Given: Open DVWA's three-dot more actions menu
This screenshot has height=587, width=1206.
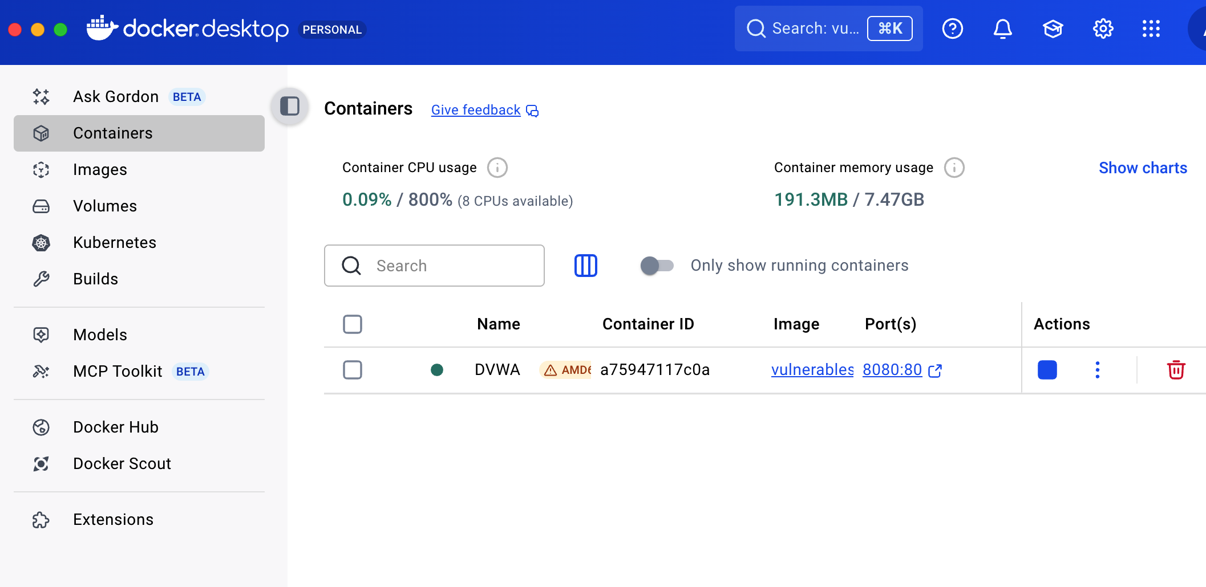Looking at the screenshot, I should click(1097, 370).
